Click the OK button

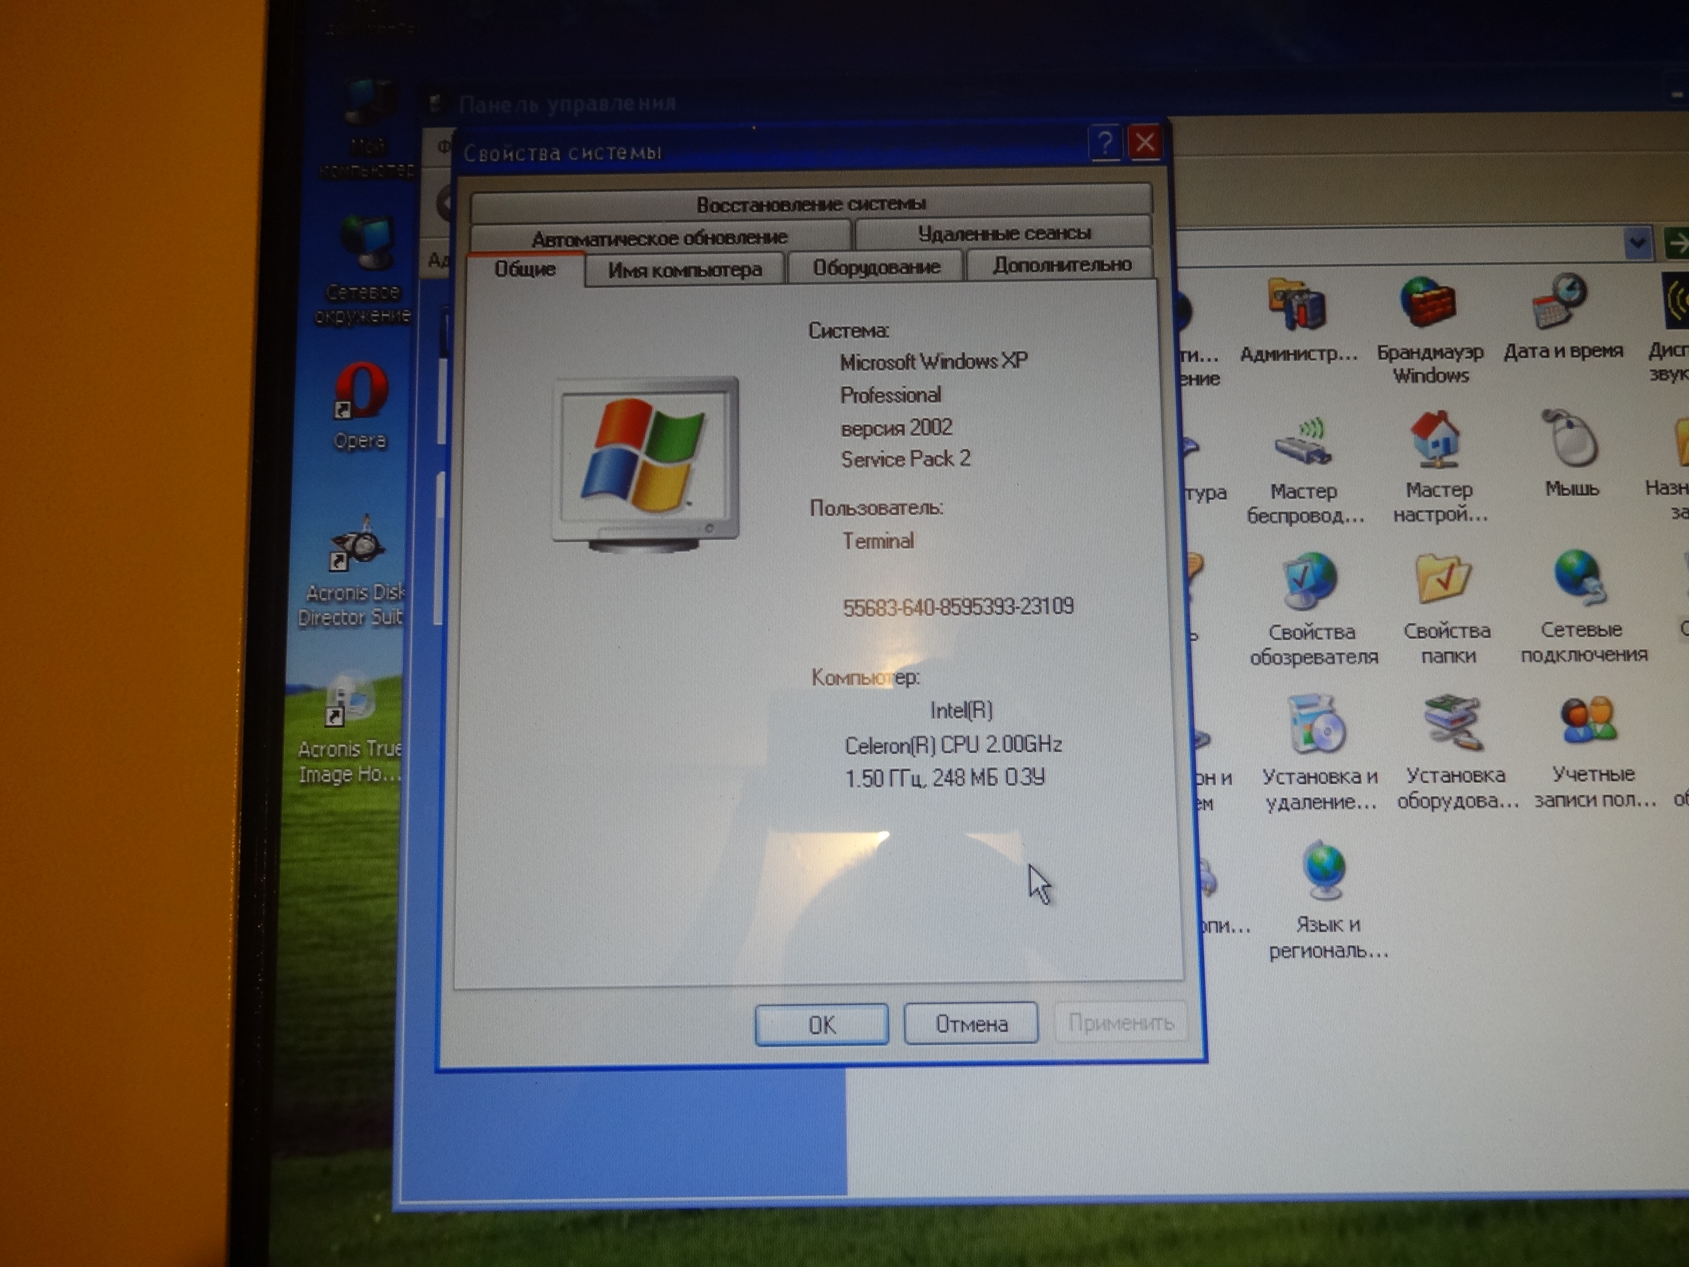(822, 1024)
